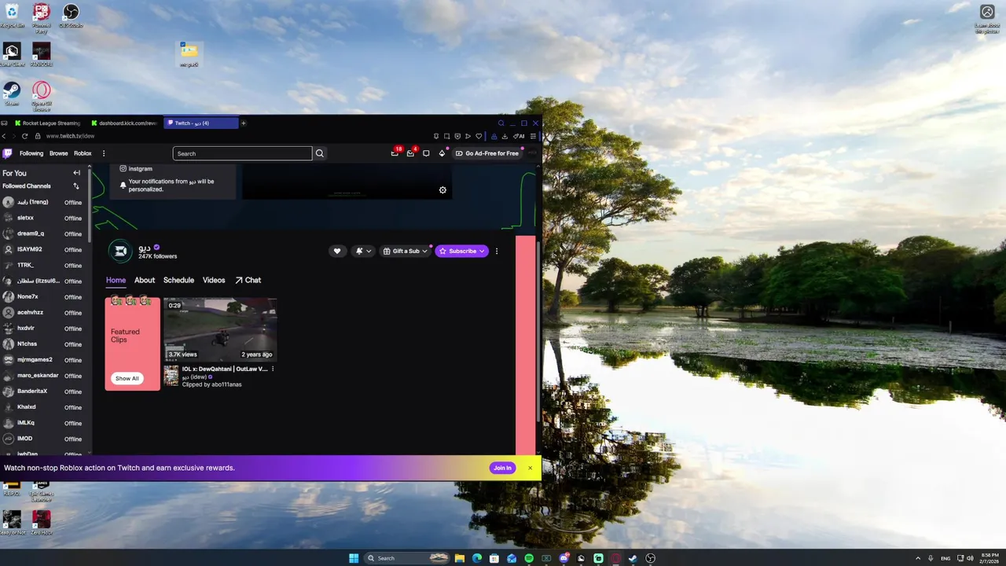
Task: Go back using browser back arrow
Action: (x=5, y=136)
